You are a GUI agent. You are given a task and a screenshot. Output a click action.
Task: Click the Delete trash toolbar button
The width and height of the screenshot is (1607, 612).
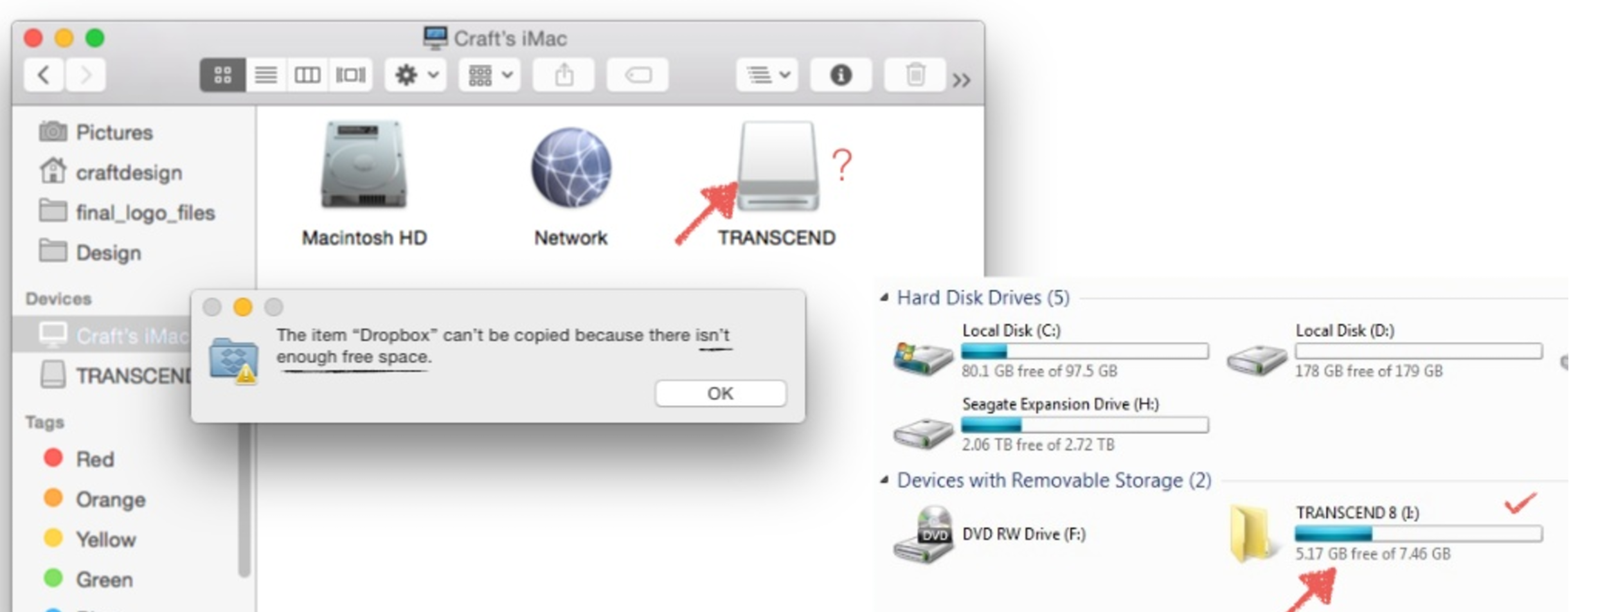click(915, 75)
